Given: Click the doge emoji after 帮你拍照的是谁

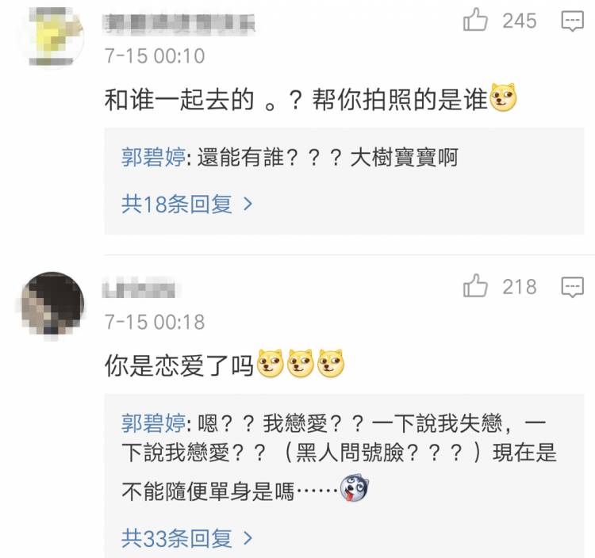Looking at the screenshot, I should click(504, 97).
